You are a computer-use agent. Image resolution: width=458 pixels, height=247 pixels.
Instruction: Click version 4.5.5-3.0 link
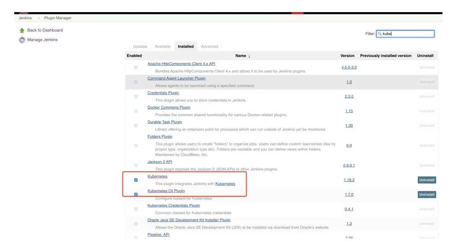tap(349, 67)
